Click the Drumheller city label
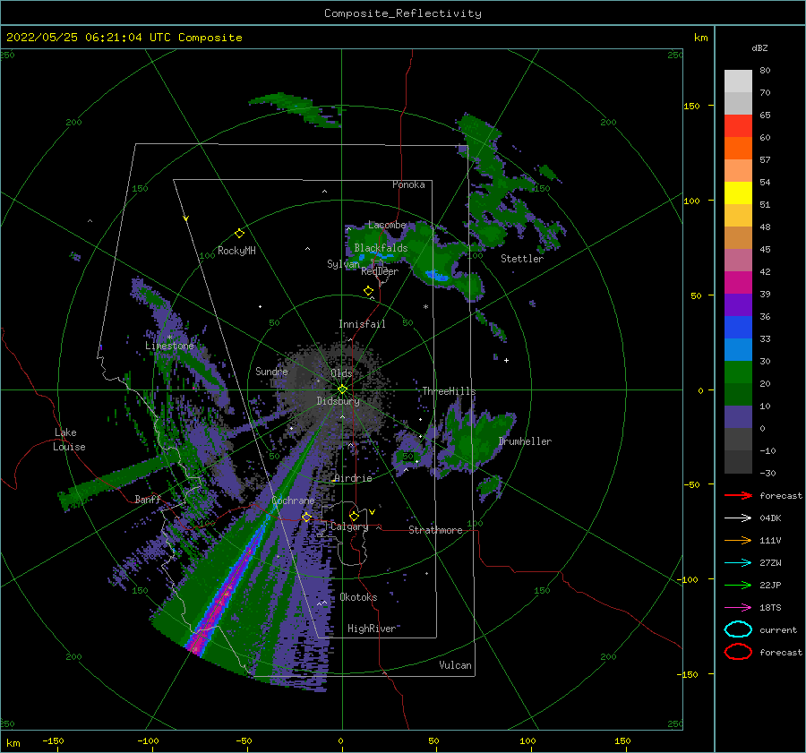Viewport: 806px width, 753px height. [x=525, y=441]
